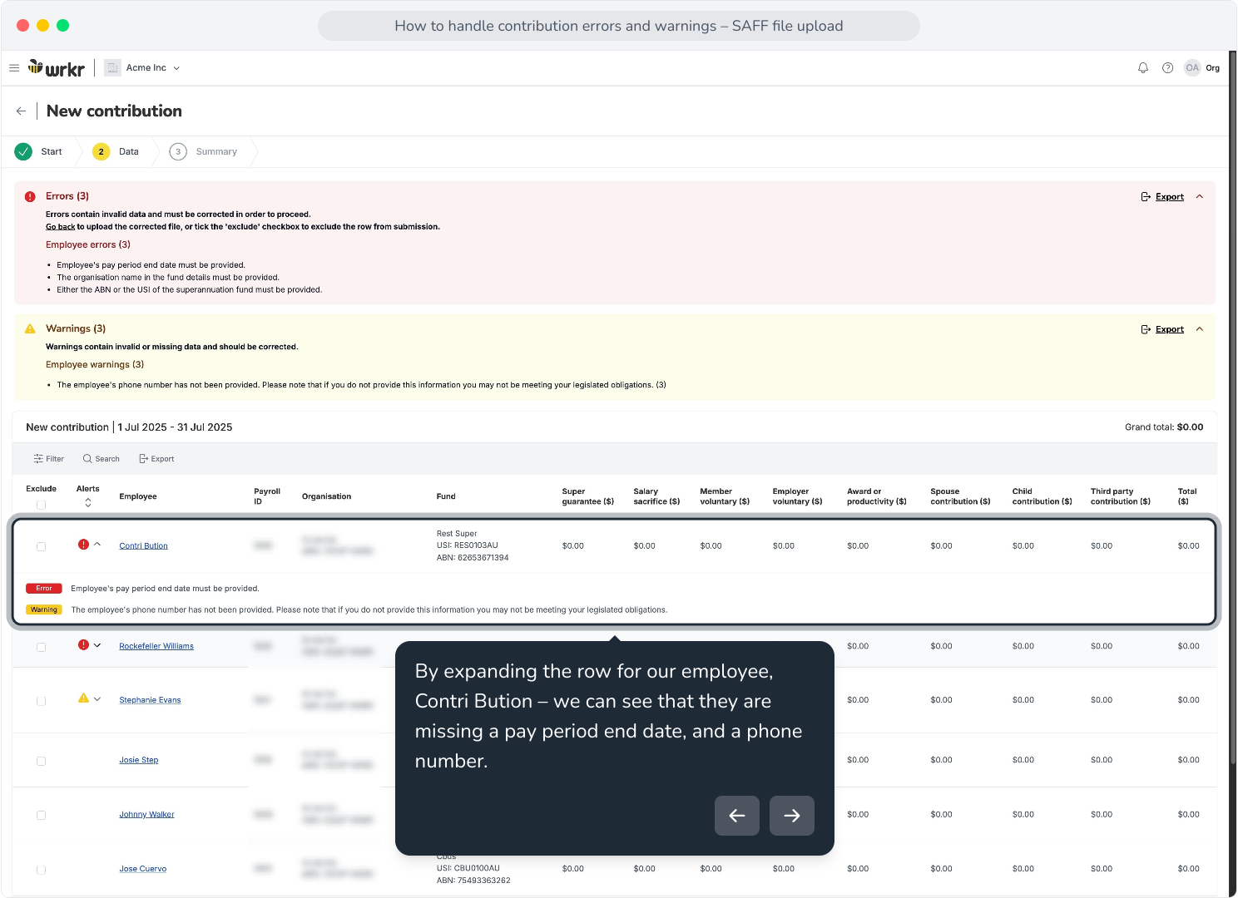The width and height of the screenshot is (1238, 898).
Task: Open the help question mark icon
Action: 1167,68
